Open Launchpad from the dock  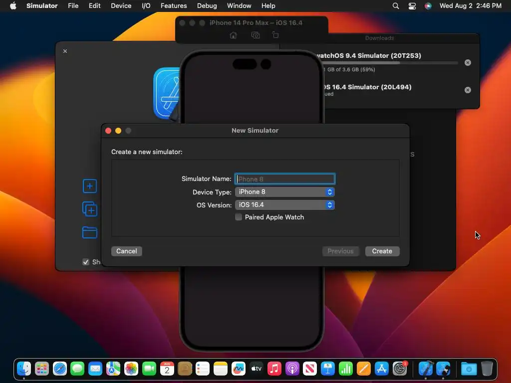42,369
